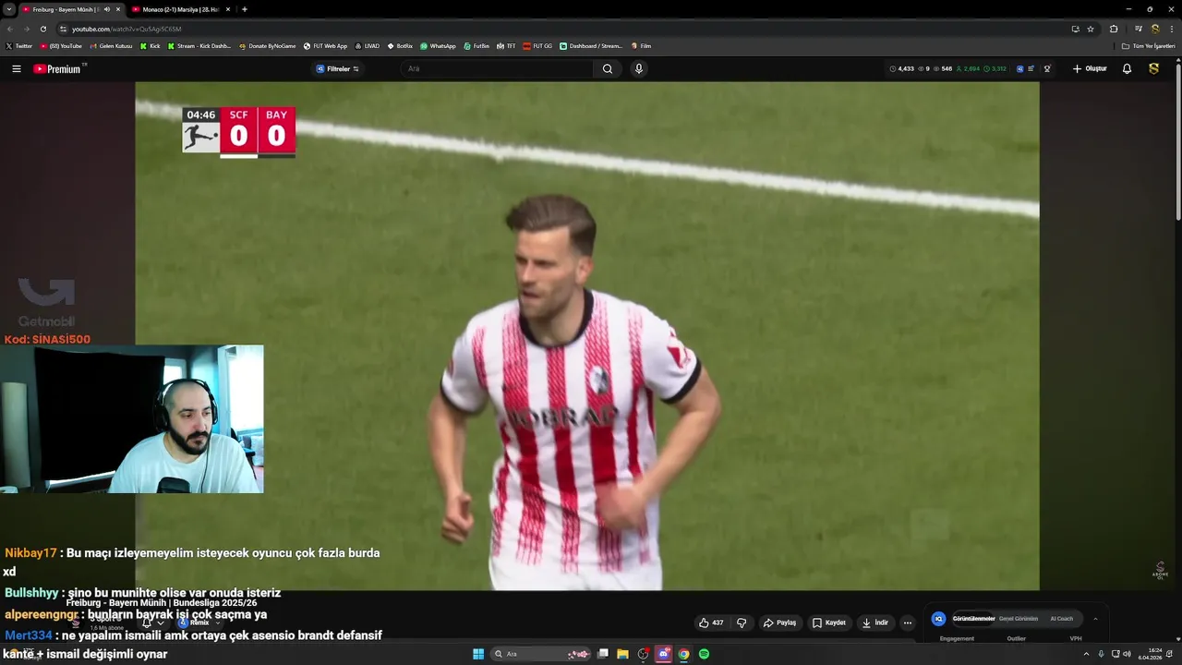The image size is (1182, 665).
Task: Share the video via Paylaş
Action: click(x=779, y=623)
